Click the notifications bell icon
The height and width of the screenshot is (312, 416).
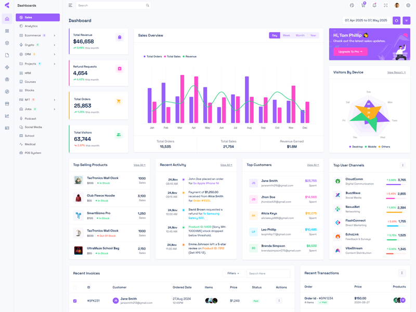pos(374,5)
